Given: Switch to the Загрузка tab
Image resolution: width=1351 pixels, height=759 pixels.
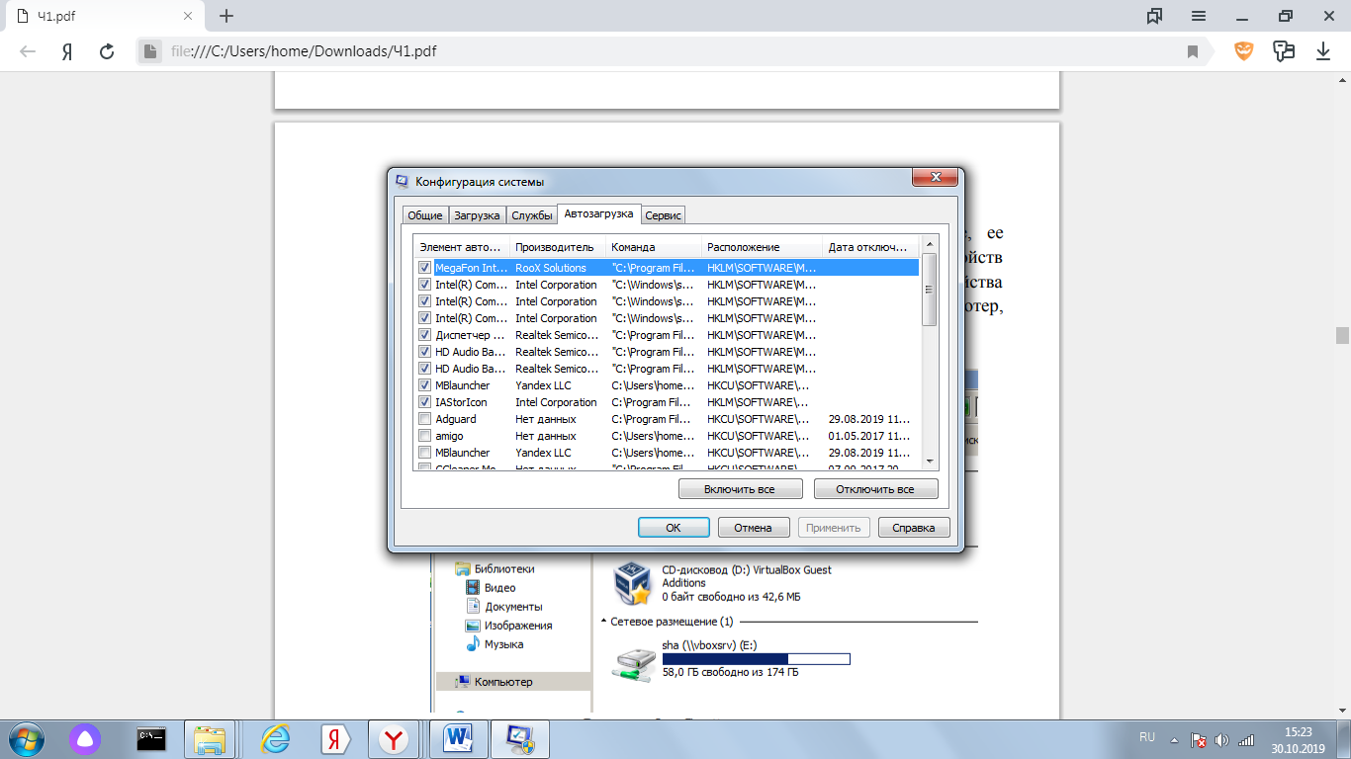Looking at the screenshot, I should tap(477, 215).
